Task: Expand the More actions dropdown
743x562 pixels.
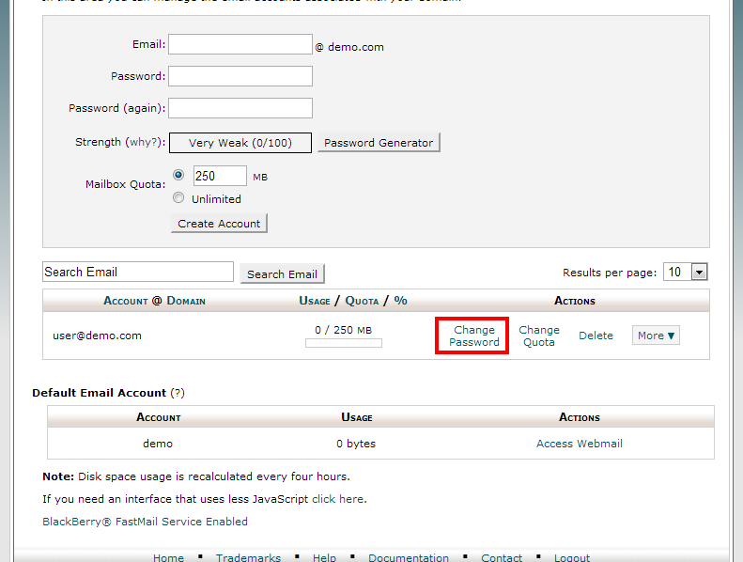Action: (656, 336)
